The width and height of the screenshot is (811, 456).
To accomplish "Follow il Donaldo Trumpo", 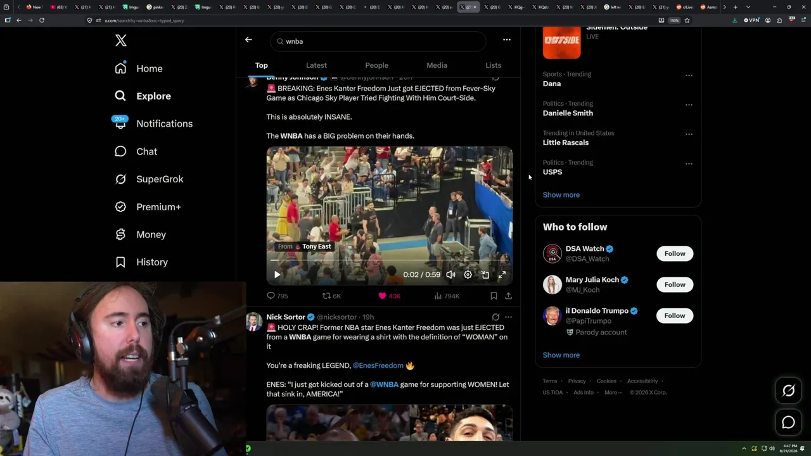I will [675, 315].
